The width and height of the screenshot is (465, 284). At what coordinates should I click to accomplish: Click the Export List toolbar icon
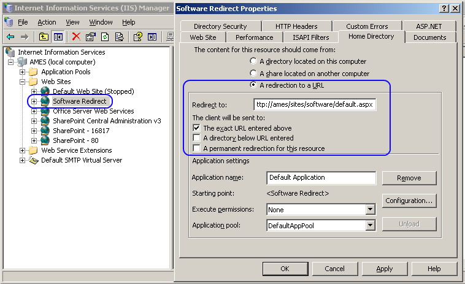click(119, 37)
